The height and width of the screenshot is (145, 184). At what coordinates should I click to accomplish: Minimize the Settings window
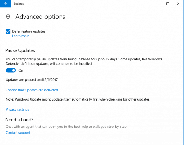pyautogui.click(x=157, y=4)
